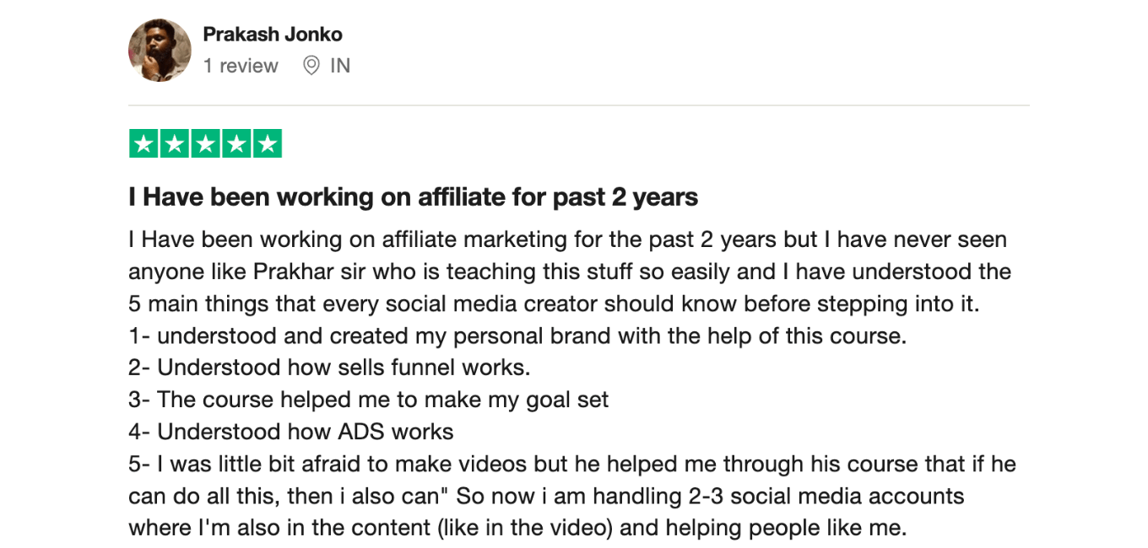
Task: Click the review line about personal brand
Action: click(517, 336)
